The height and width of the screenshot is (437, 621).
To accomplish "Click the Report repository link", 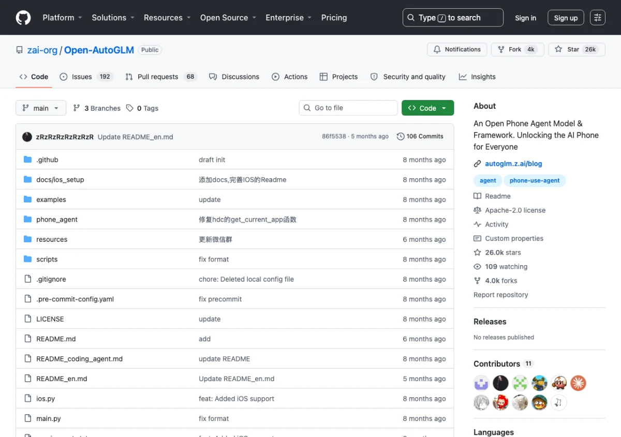I will pyautogui.click(x=501, y=295).
